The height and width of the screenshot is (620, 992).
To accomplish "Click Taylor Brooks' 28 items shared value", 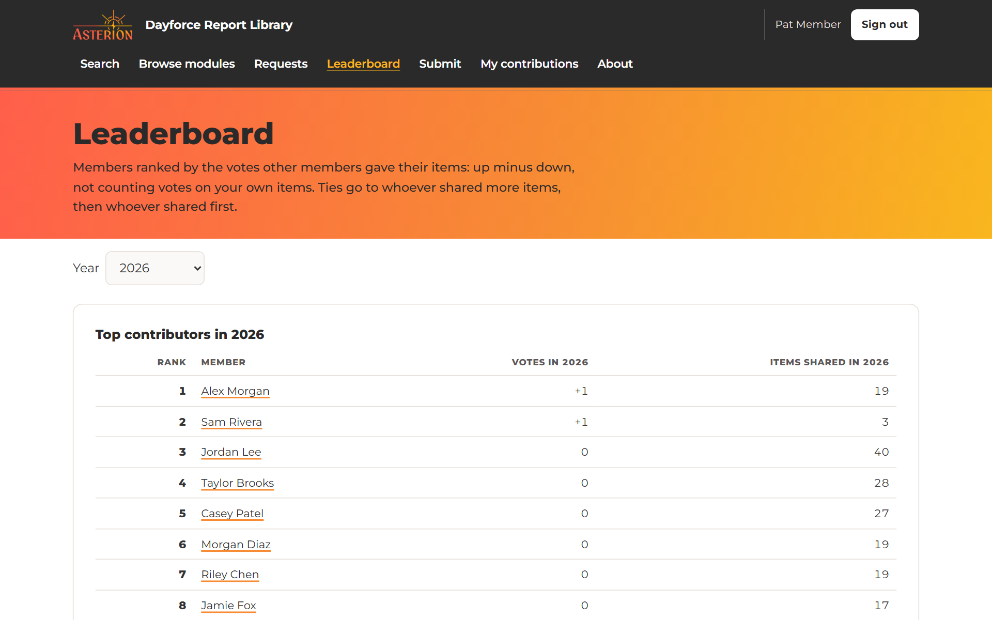I will tap(881, 483).
